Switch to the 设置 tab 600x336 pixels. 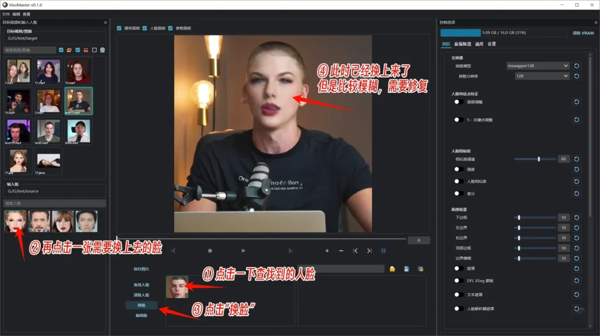(492, 44)
